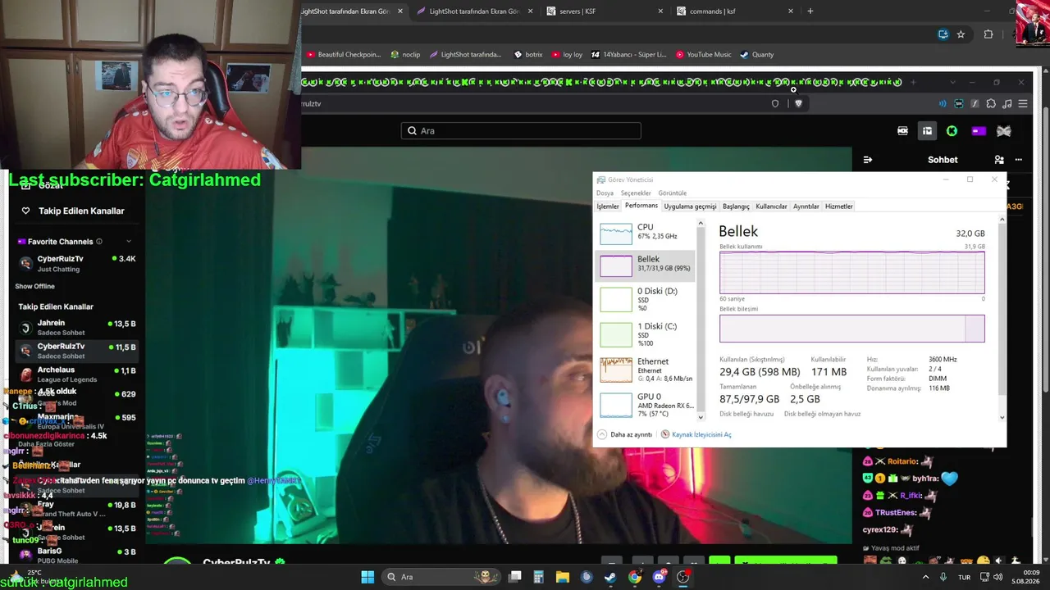Screen dimensions: 1050x590
Task: Switch to the Başlangıç tab
Action: (x=736, y=206)
